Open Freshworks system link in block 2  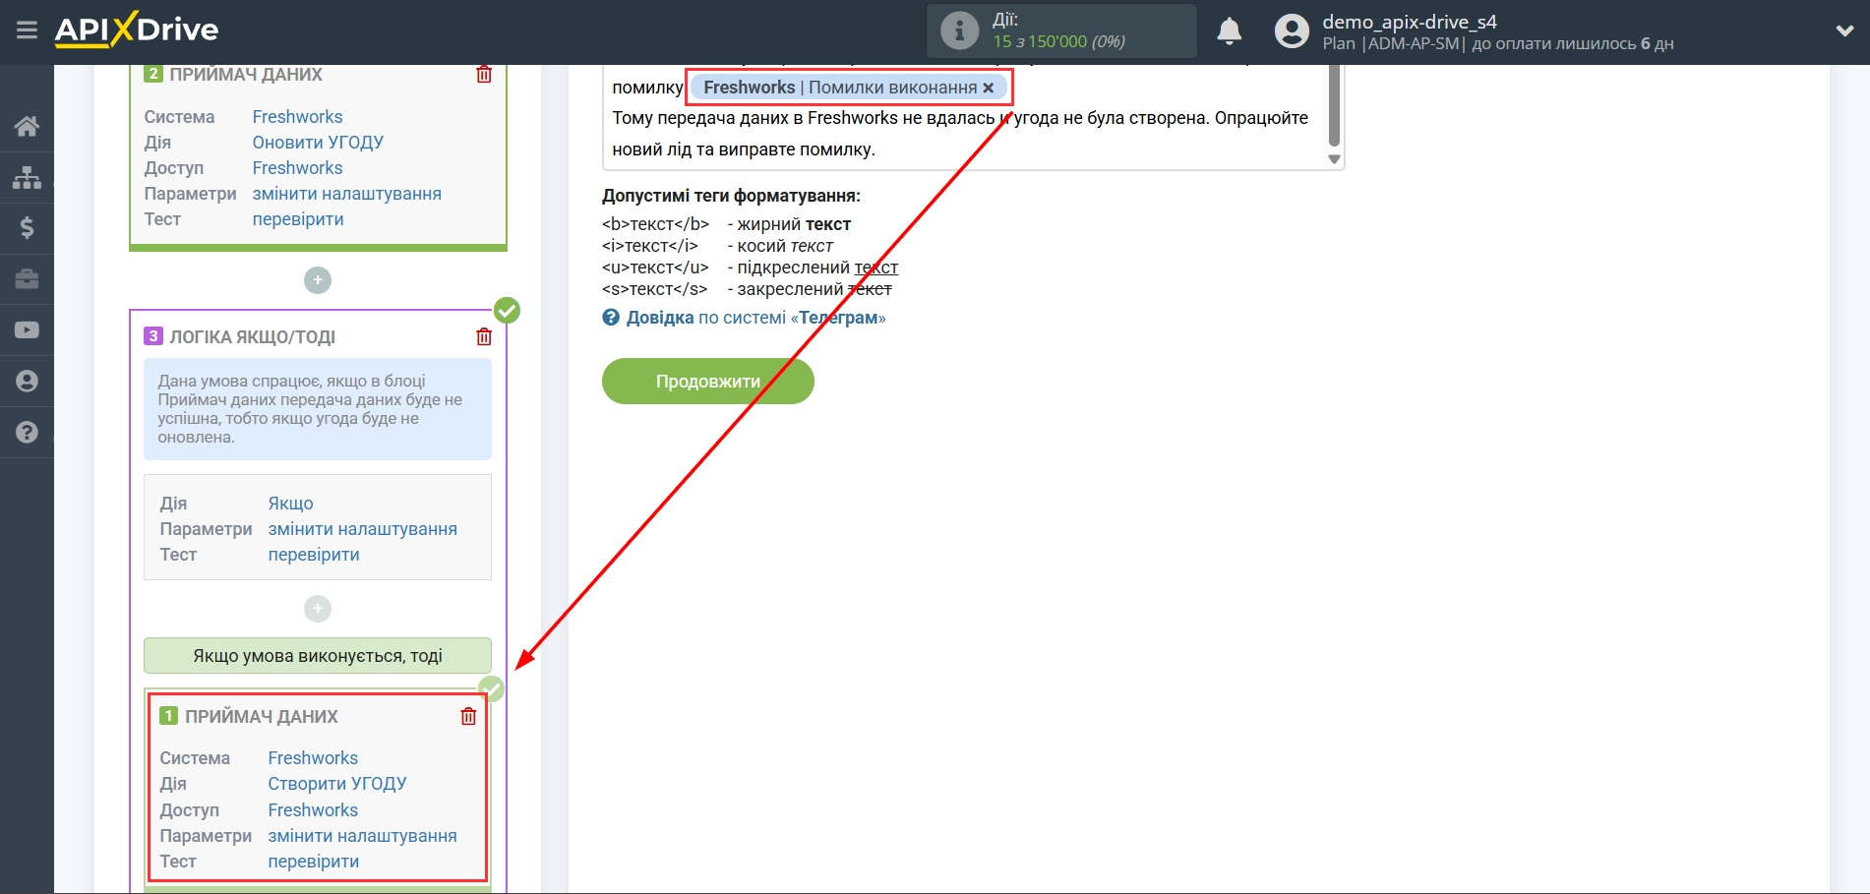pos(297,117)
